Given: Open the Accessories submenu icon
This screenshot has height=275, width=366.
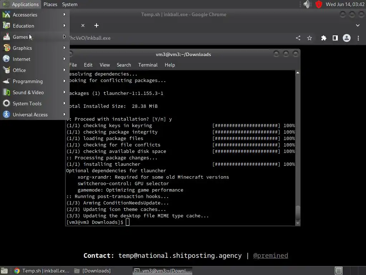Looking at the screenshot, I should click(x=6, y=14).
